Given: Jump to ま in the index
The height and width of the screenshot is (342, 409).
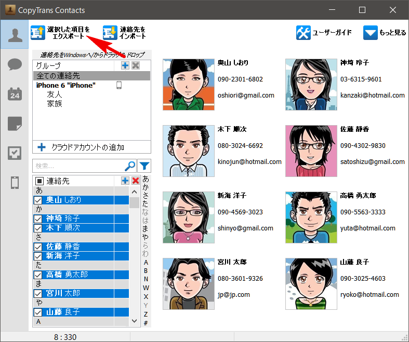Looking at the screenshot, I should tap(146, 229).
